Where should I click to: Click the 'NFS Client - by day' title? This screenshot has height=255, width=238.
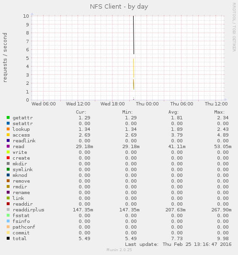tap(119, 7)
